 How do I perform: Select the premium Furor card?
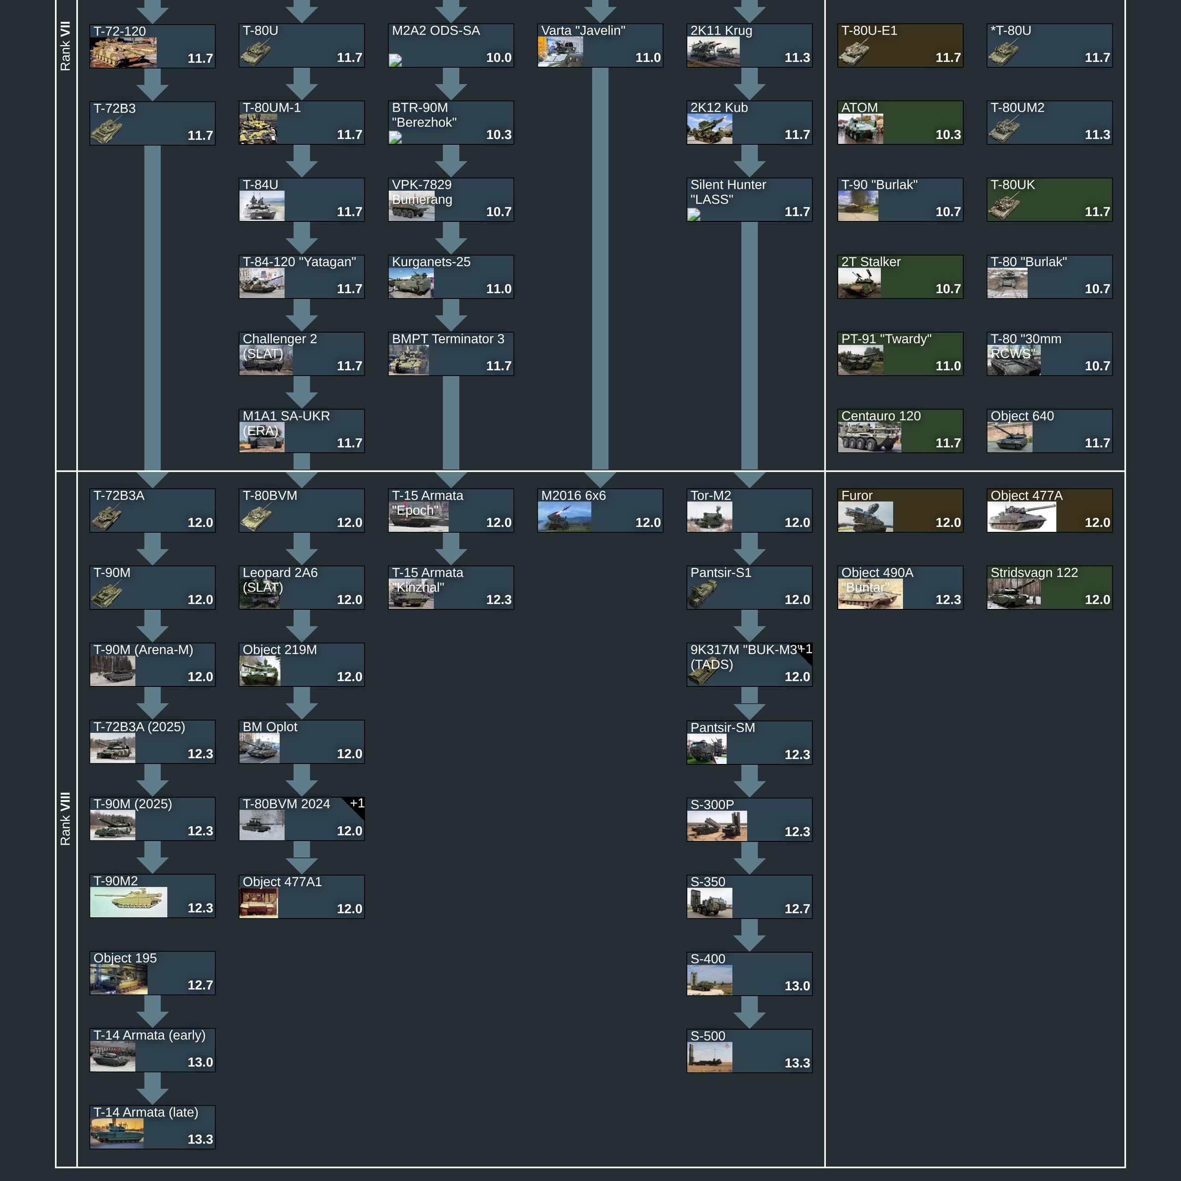(x=900, y=510)
